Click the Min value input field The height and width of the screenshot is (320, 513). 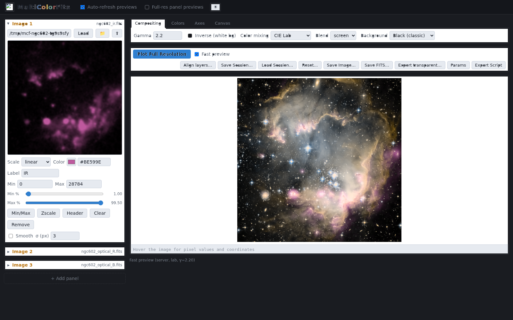tap(35, 184)
